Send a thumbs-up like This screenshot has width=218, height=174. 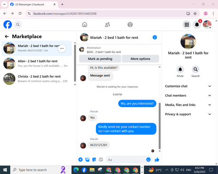pos(157,160)
